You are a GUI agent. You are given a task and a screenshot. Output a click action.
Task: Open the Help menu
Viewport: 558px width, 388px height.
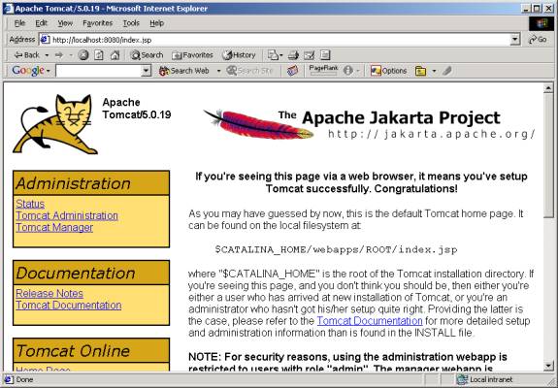coord(156,23)
